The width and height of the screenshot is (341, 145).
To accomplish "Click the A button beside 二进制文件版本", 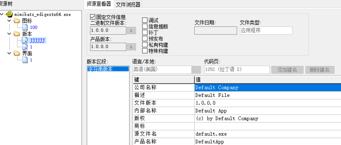I will [x=131, y=31].
